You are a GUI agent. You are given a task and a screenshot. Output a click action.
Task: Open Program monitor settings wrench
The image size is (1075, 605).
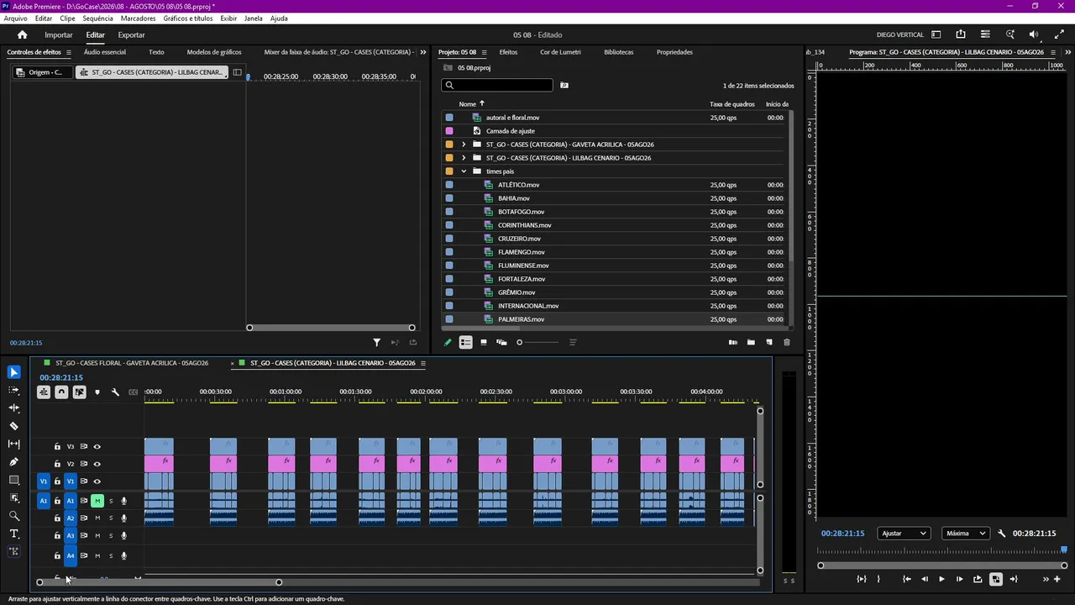coord(1001,534)
